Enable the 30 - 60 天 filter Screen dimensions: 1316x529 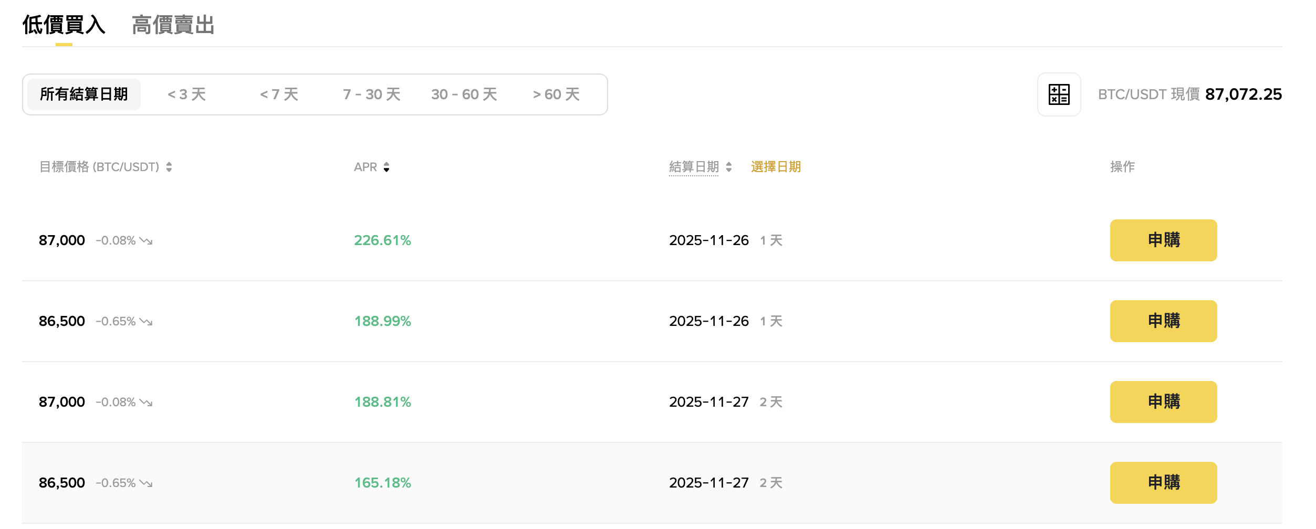(464, 94)
